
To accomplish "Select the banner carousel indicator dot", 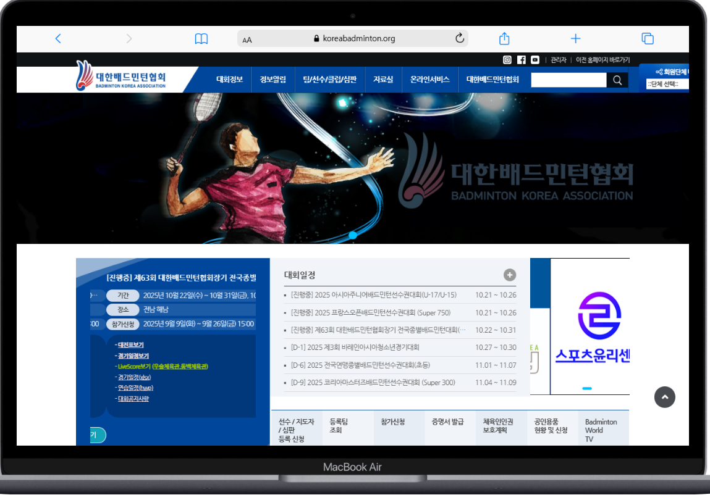I will pos(353,235).
